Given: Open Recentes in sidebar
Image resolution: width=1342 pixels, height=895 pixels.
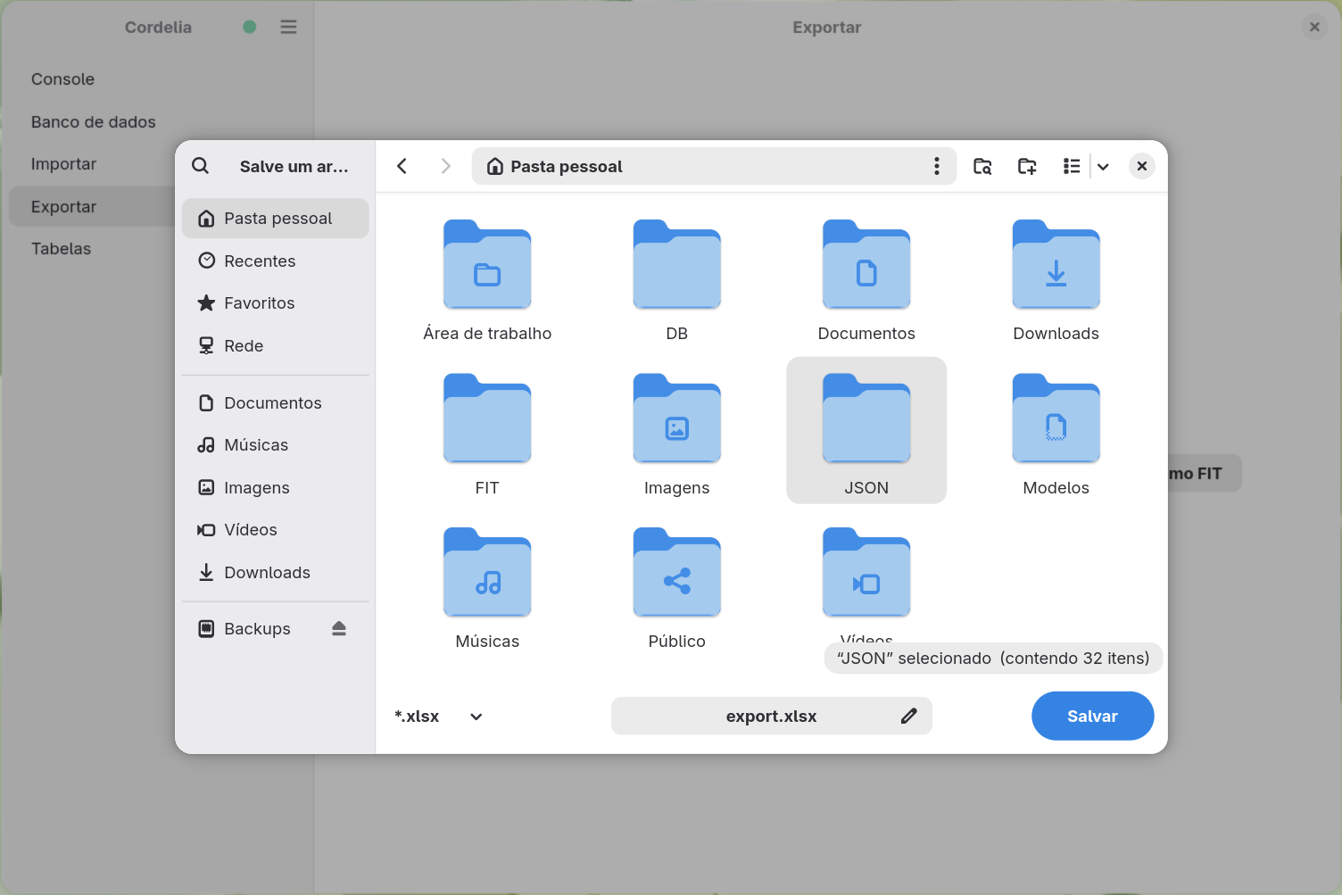Looking at the screenshot, I should 276,261.
